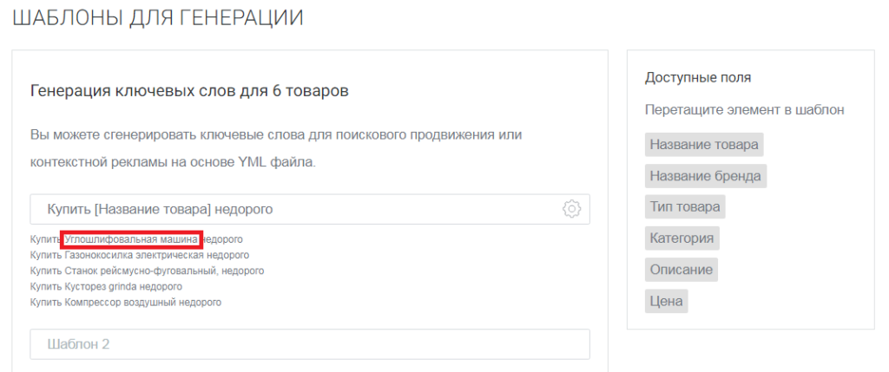Click the 'Описание' field chip
889x372 pixels.
pos(682,270)
